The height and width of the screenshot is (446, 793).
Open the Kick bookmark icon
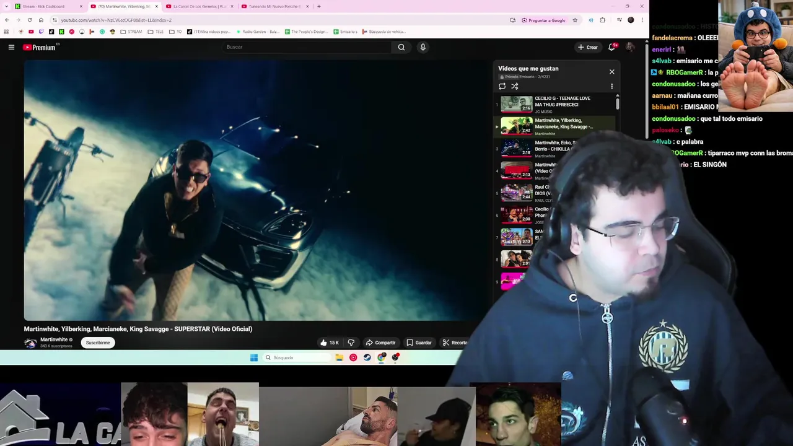pos(61,32)
